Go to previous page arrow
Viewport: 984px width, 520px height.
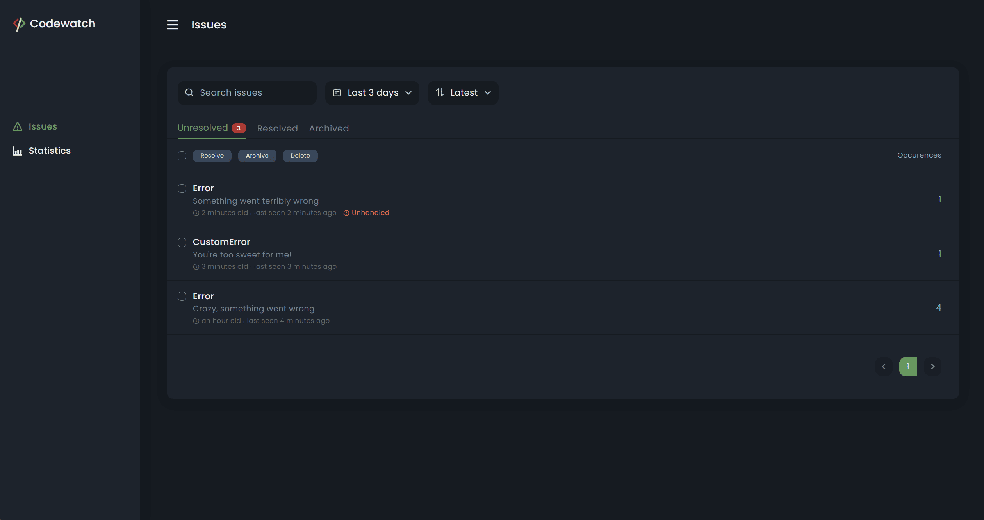884,367
